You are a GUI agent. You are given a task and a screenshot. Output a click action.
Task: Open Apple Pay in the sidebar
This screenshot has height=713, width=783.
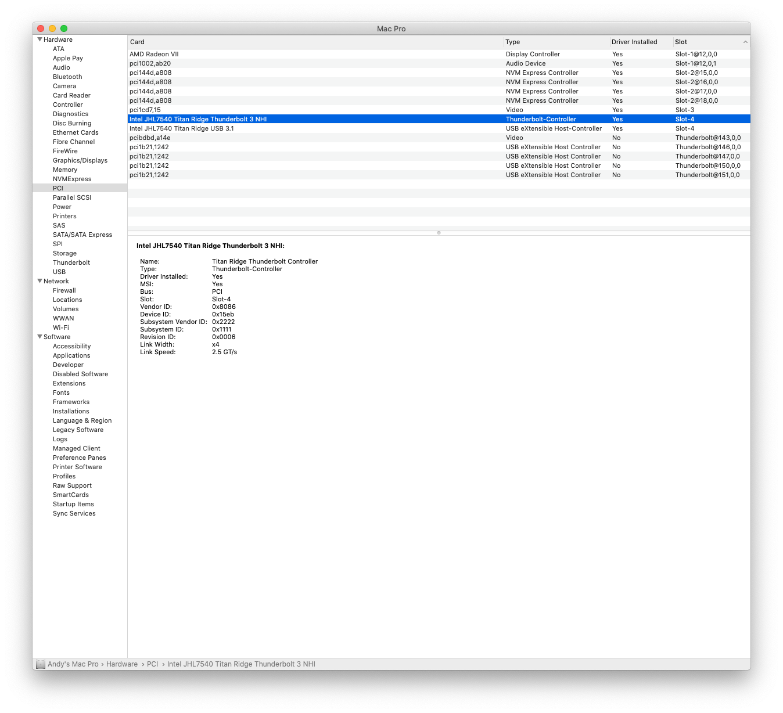tap(68, 58)
